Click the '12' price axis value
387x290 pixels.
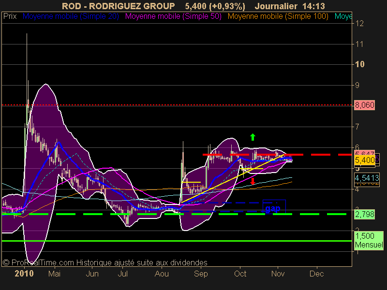click(359, 24)
